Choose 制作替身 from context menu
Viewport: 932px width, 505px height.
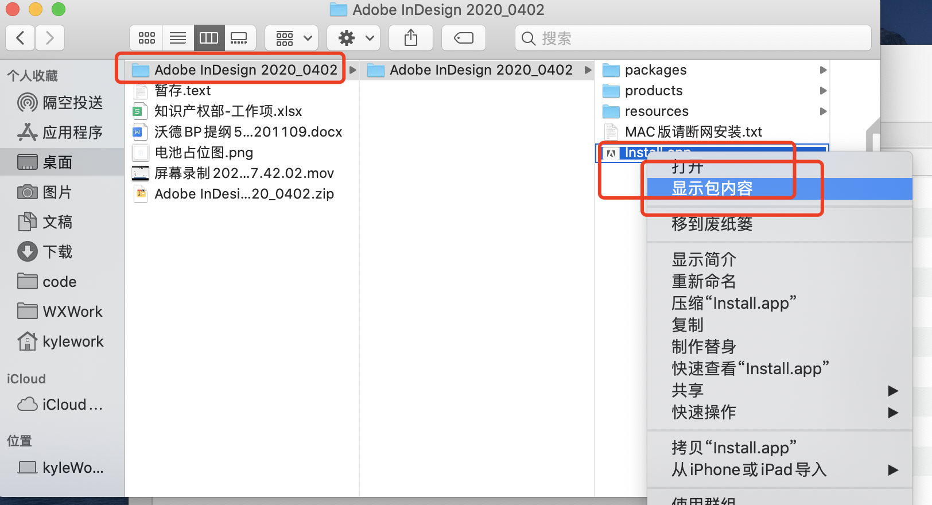[779, 347]
